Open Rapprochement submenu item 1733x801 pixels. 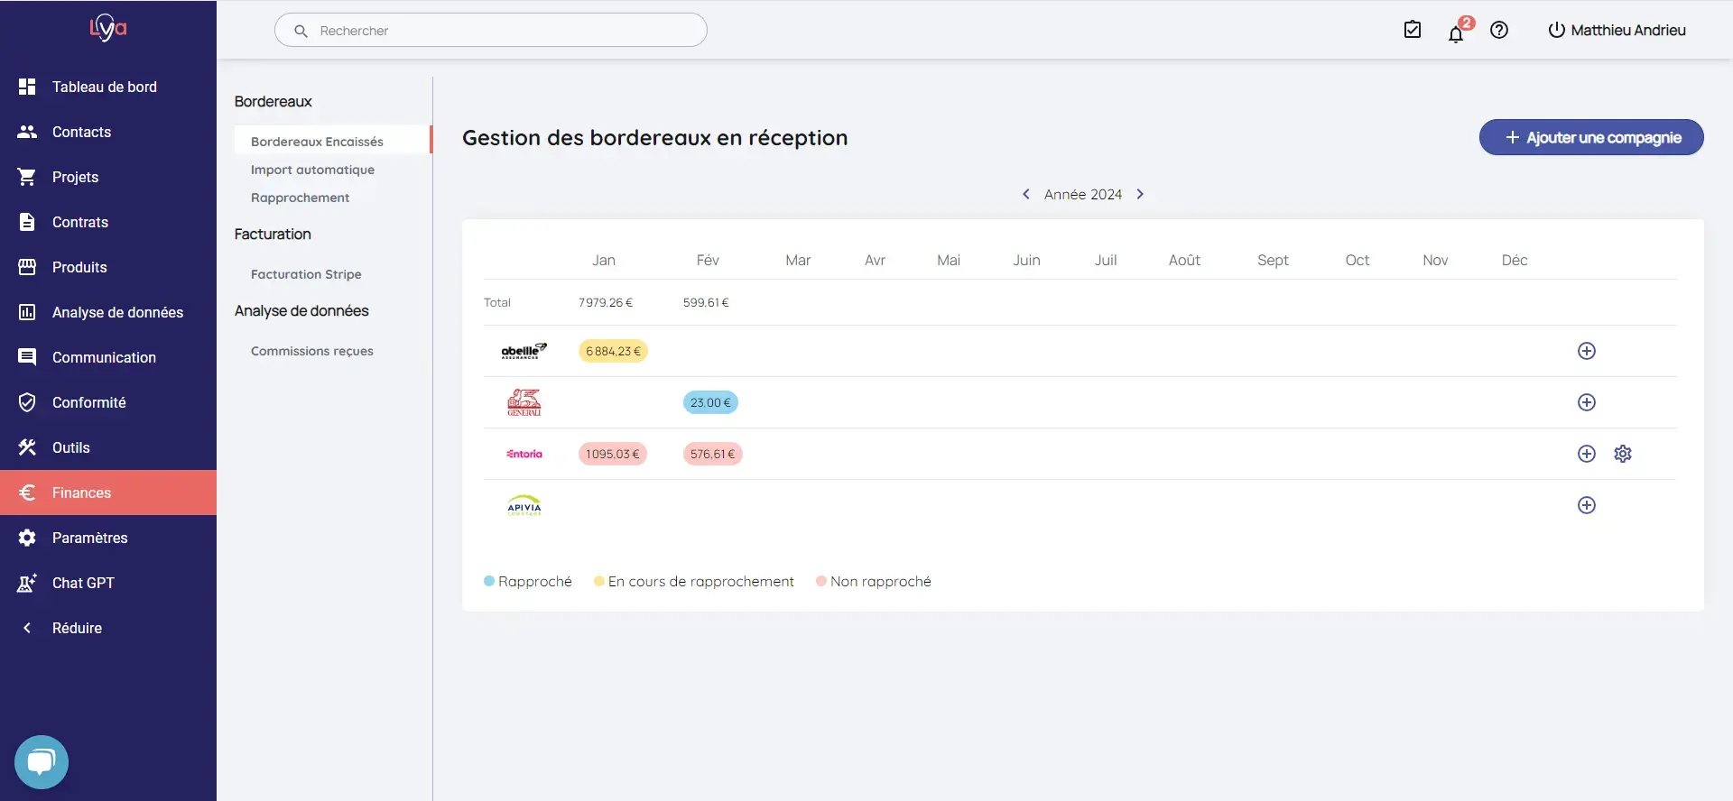(300, 198)
